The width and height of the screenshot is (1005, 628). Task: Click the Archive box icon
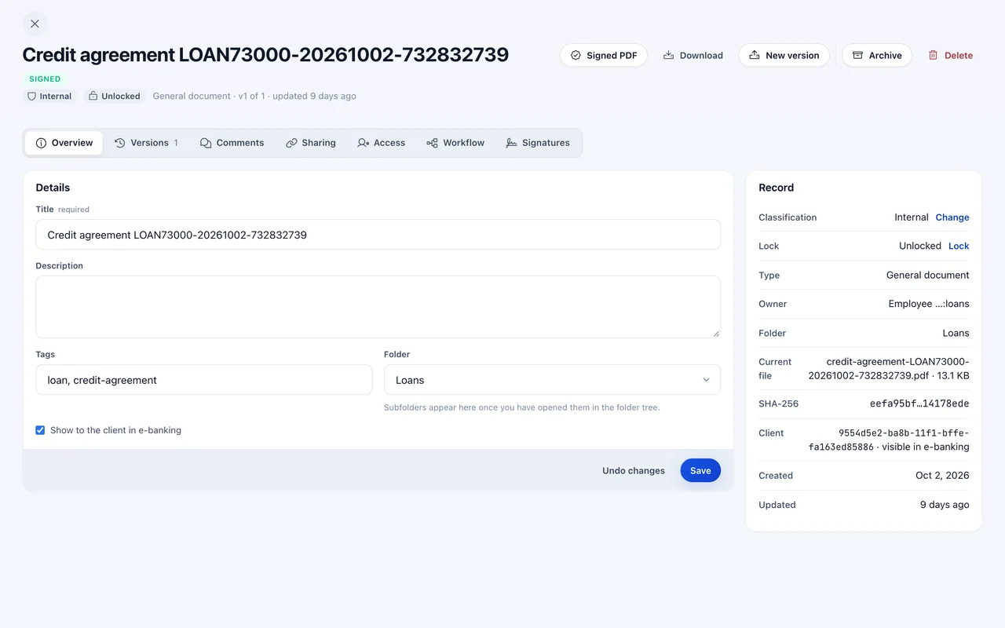click(857, 56)
